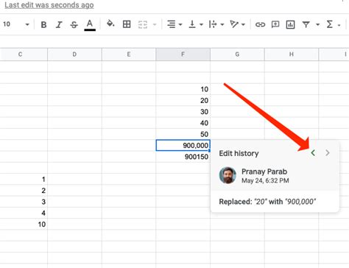Insert a link

pyautogui.click(x=260, y=24)
